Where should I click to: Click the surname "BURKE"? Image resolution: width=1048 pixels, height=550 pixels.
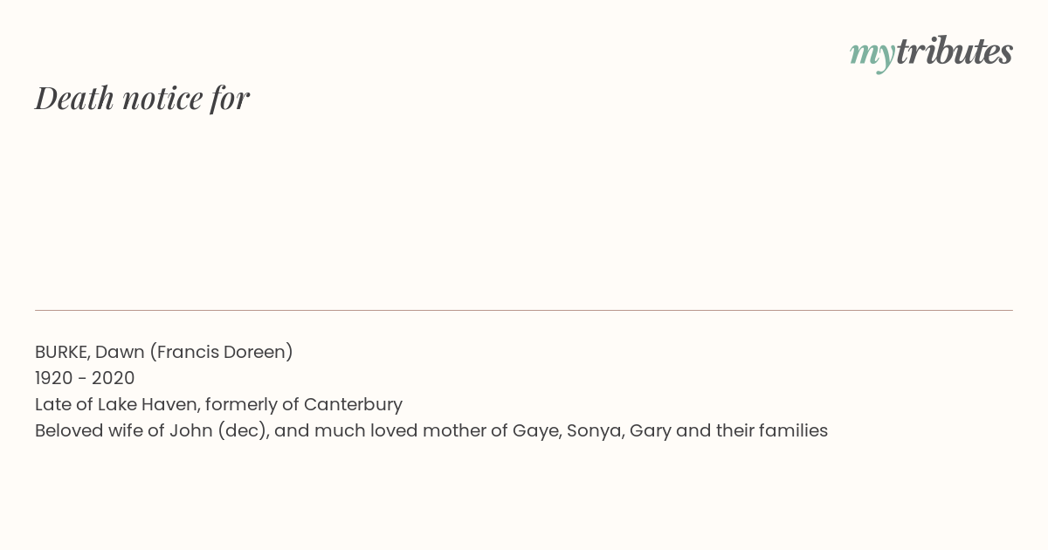click(62, 352)
